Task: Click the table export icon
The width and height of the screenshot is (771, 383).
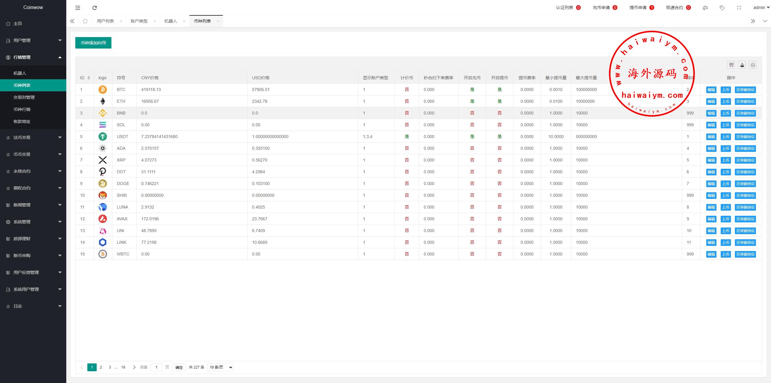Action: coord(742,65)
